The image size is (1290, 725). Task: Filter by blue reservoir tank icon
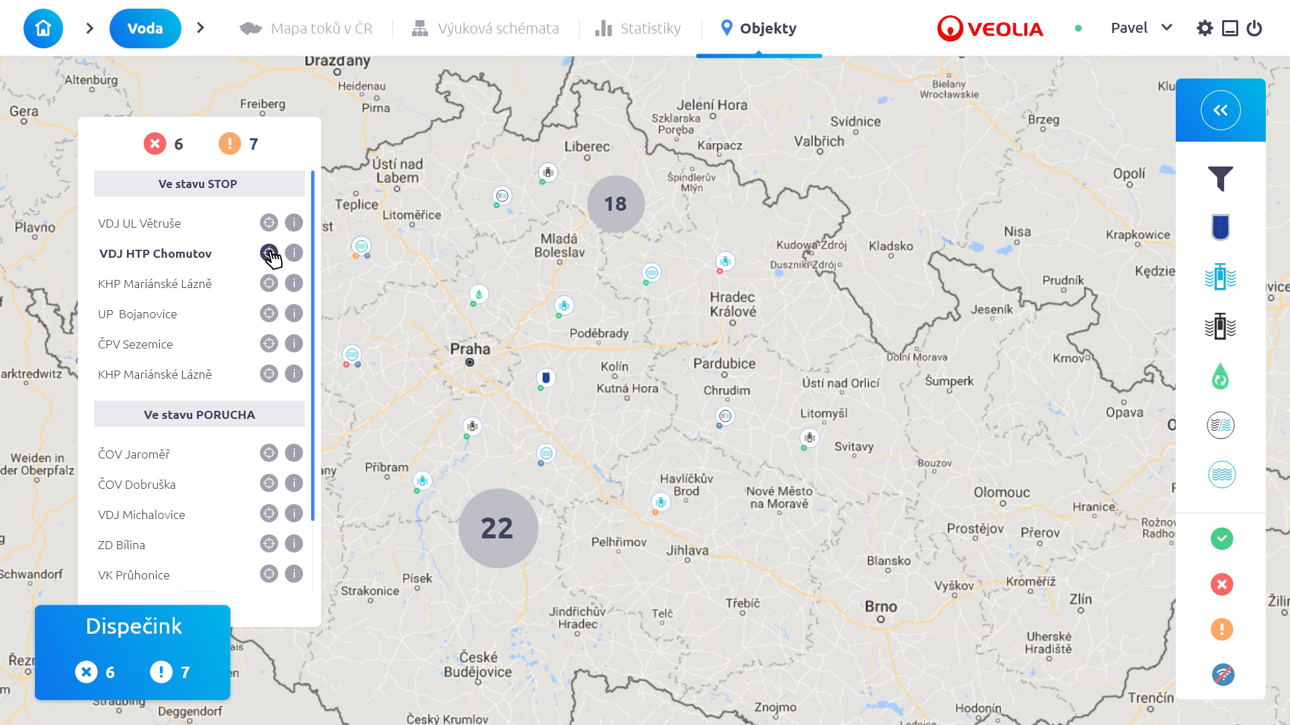coord(1221,228)
